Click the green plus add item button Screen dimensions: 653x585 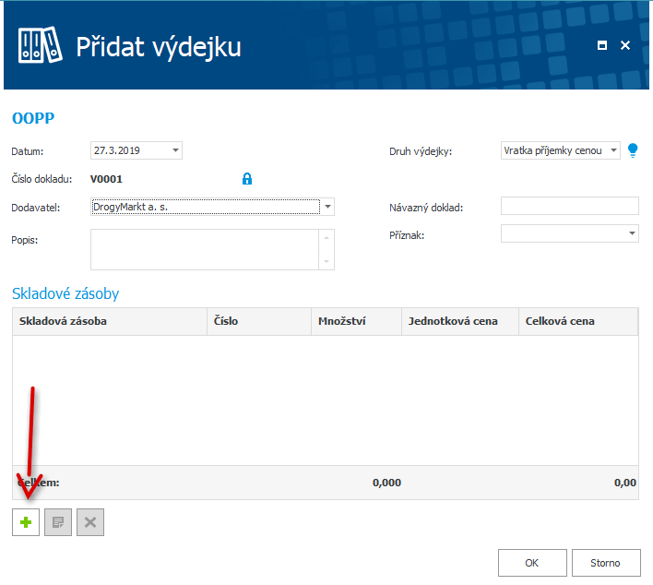pos(26,522)
